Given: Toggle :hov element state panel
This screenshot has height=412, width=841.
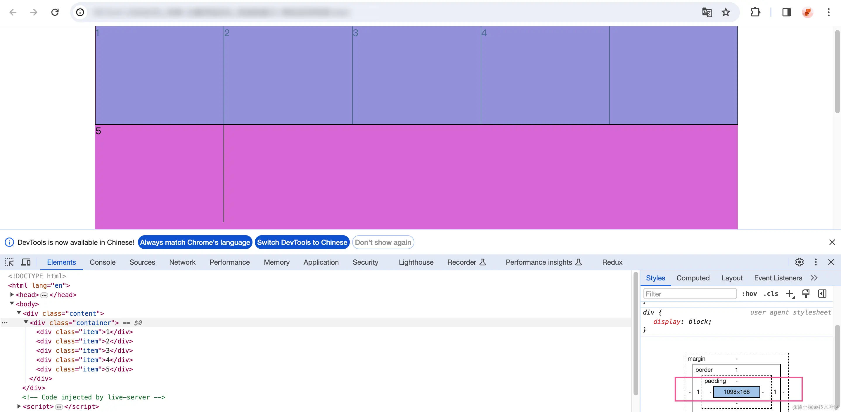Looking at the screenshot, I should 749,294.
